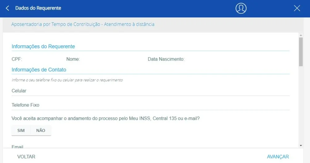Click the Informações de Contato section heading

39,70
